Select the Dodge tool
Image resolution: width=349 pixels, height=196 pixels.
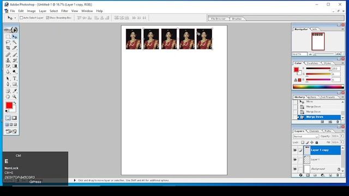click(15, 71)
